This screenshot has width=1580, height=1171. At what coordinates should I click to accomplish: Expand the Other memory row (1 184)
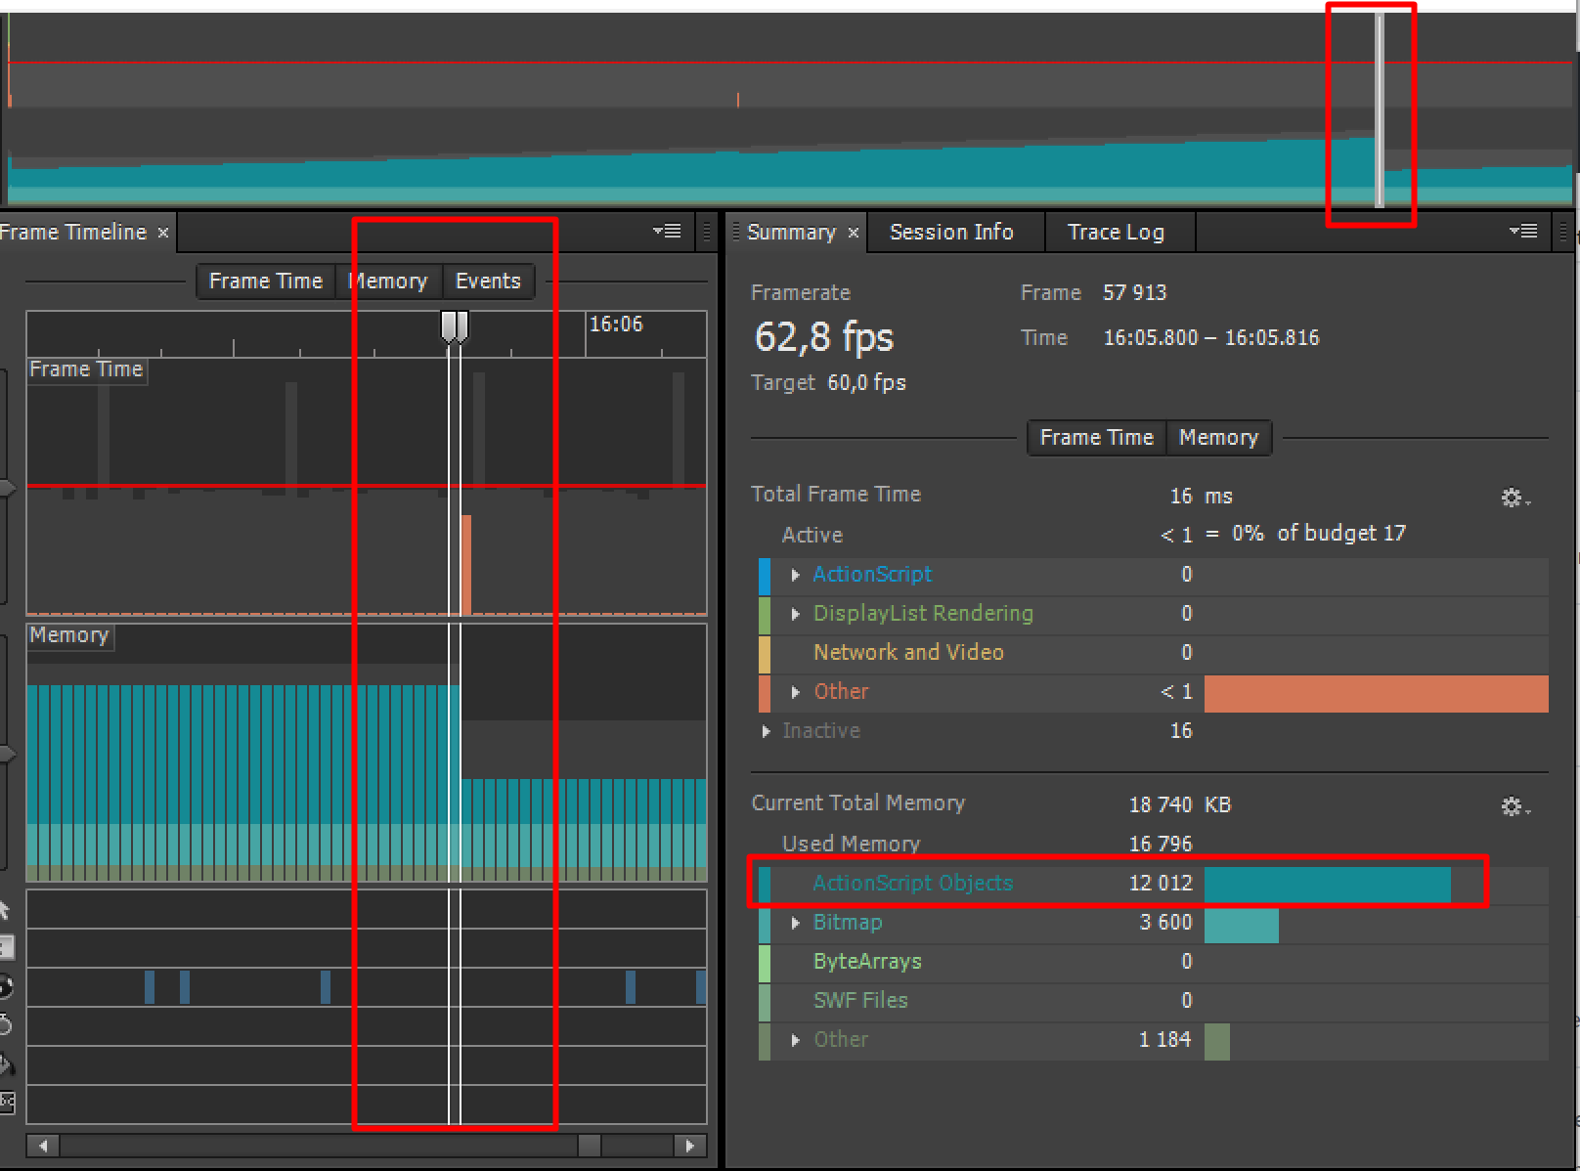pos(795,1040)
